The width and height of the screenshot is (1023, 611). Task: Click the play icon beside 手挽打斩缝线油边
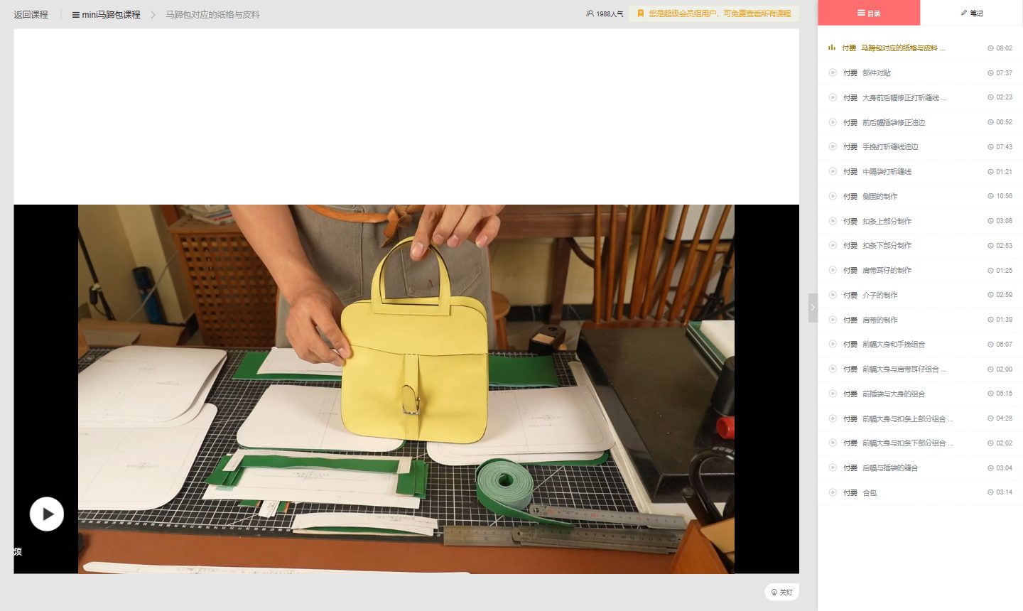click(833, 146)
